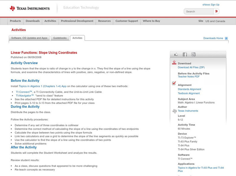Click the red Activities page heading
The height and width of the screenshot is (176, 236).
click(x=19, y=30)
